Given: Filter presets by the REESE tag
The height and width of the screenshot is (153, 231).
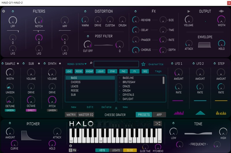Looking at the screenshot, I should click(x=79, y=71).
